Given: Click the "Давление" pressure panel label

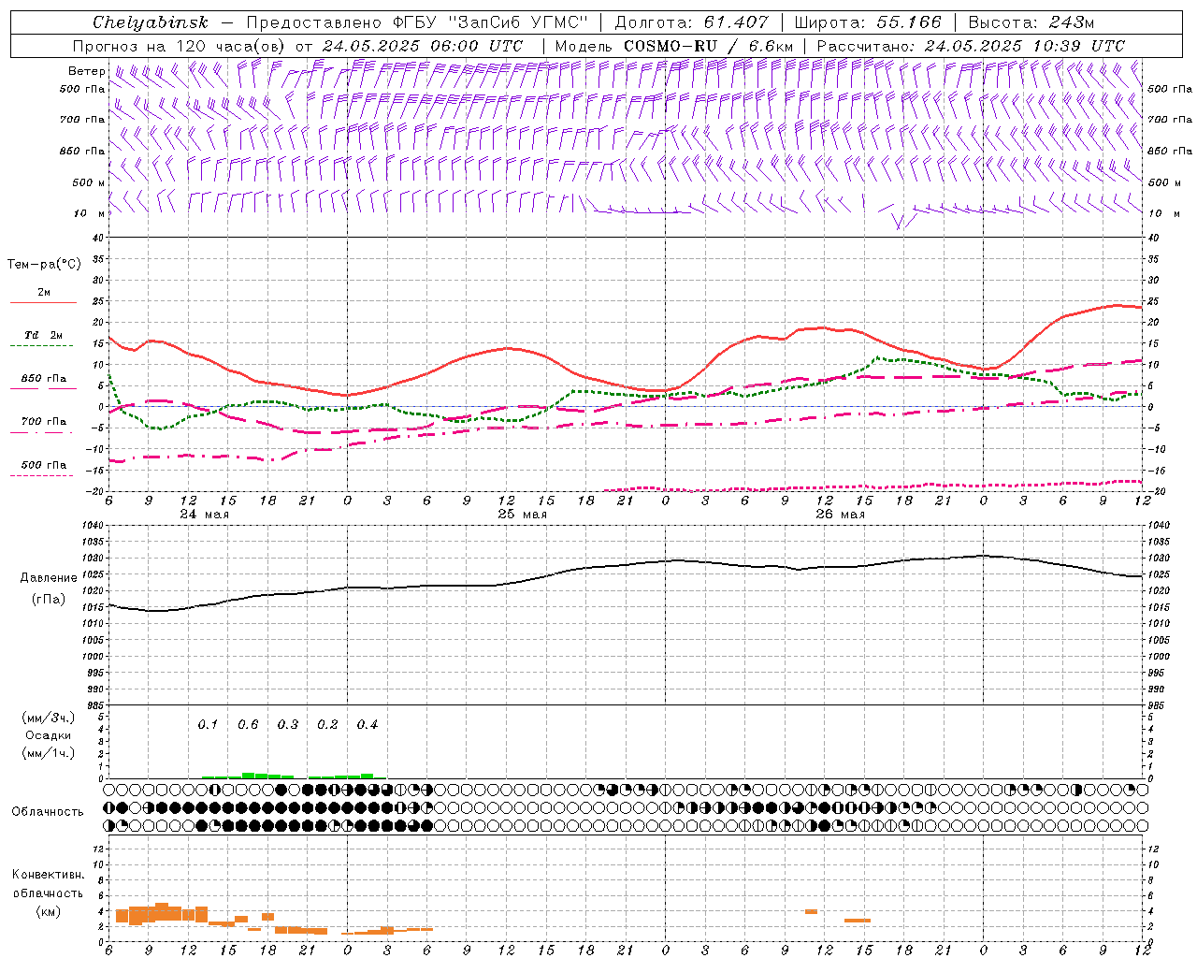Looking at the screenshot, I should coord(49,578).
